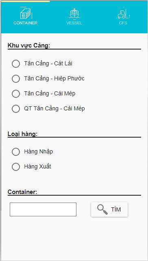Go to the CFS tab label
Image resolution: width=148 pixels, height=261 pixels.
[123, 23]
